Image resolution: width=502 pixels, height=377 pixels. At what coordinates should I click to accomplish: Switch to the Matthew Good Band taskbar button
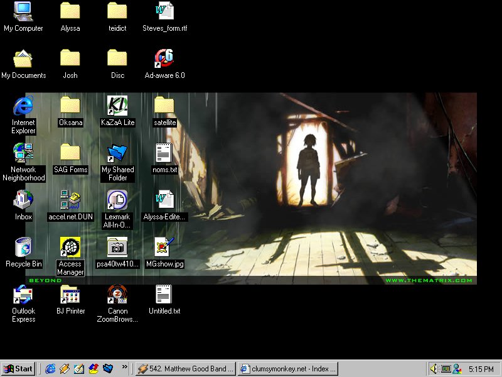tap(186, 369)
